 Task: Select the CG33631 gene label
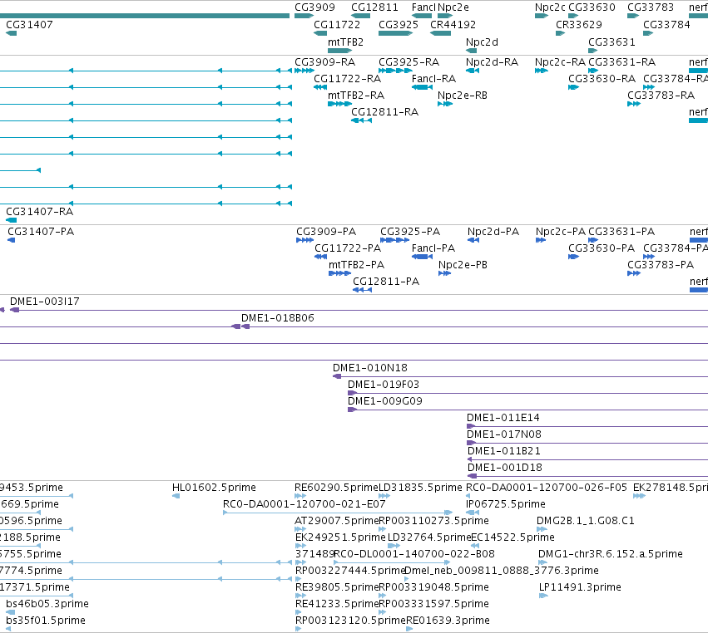click(611, 42)
